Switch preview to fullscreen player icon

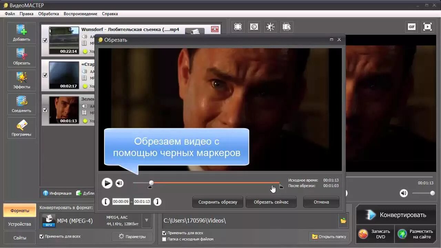[x=427, y=27]
